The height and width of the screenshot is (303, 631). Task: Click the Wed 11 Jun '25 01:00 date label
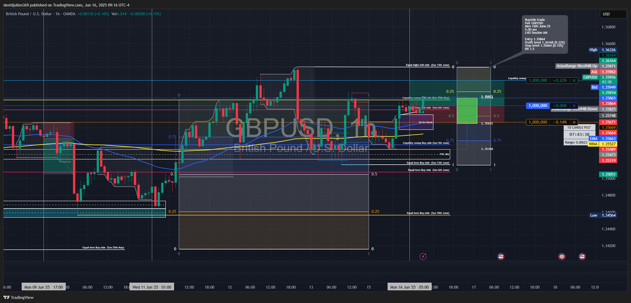coord(152,287)
